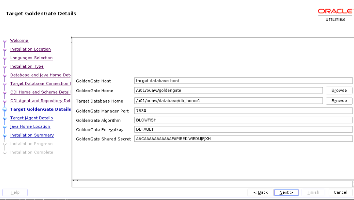Viewport: 354px width, 200px height.
Task: Go to ODI Agent and Repository Details
Action: tap(40, 101)
